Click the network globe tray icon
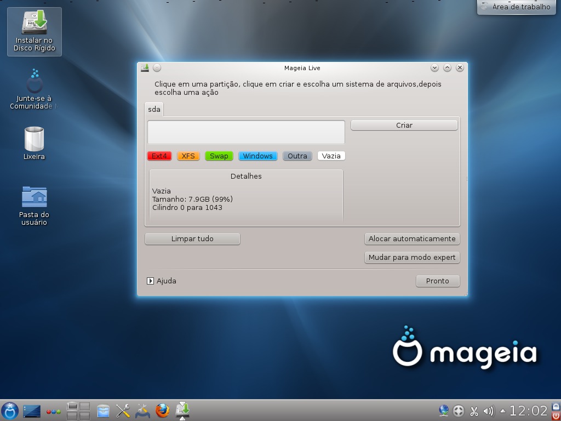 444,411
